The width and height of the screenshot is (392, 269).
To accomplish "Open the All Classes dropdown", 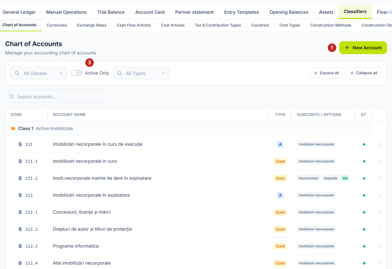I will coord(39,73).
